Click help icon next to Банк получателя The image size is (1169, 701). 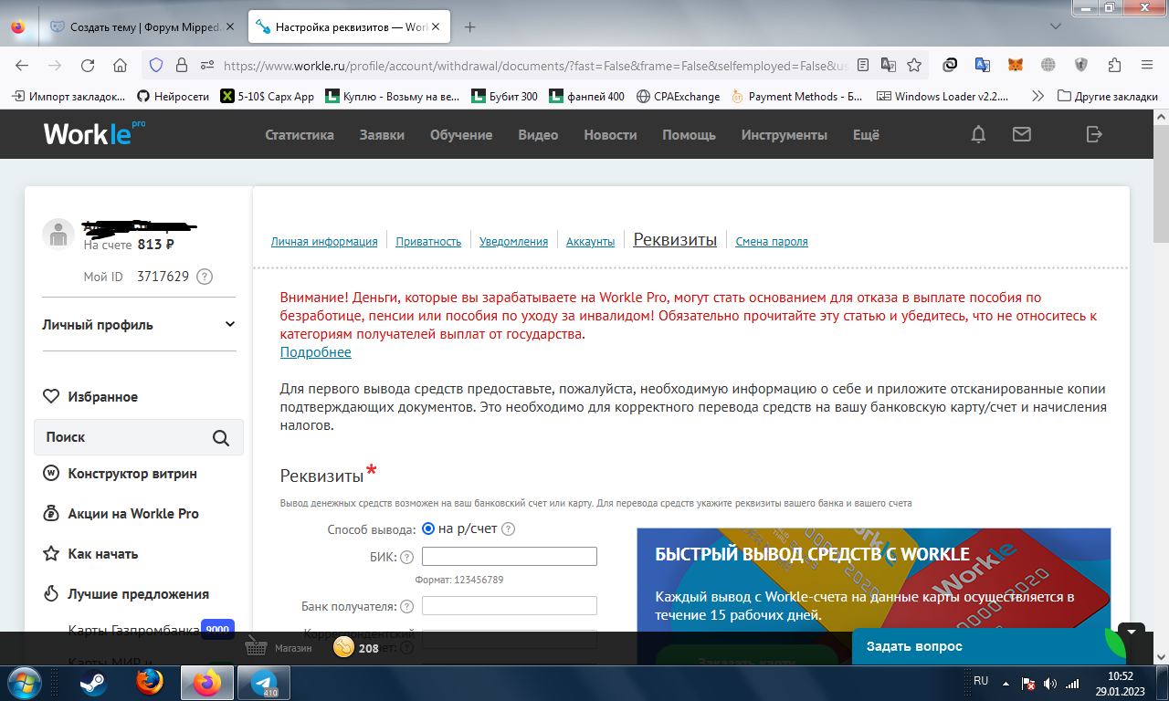click(407, 606)
